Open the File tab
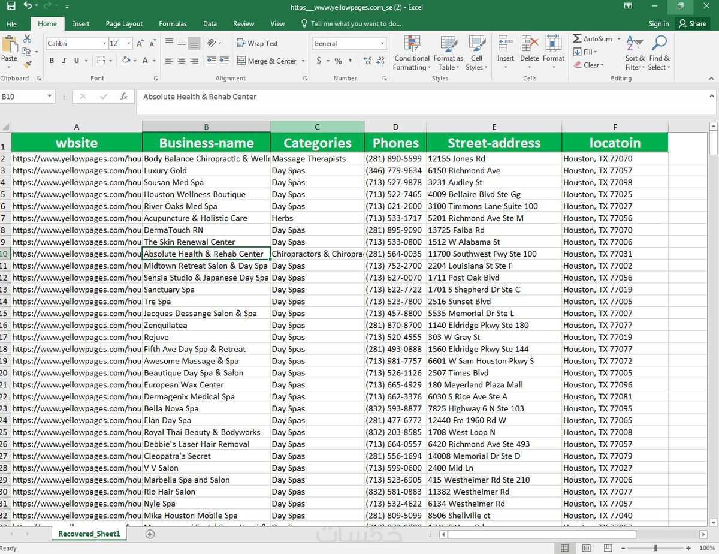 tap(11, 24)
